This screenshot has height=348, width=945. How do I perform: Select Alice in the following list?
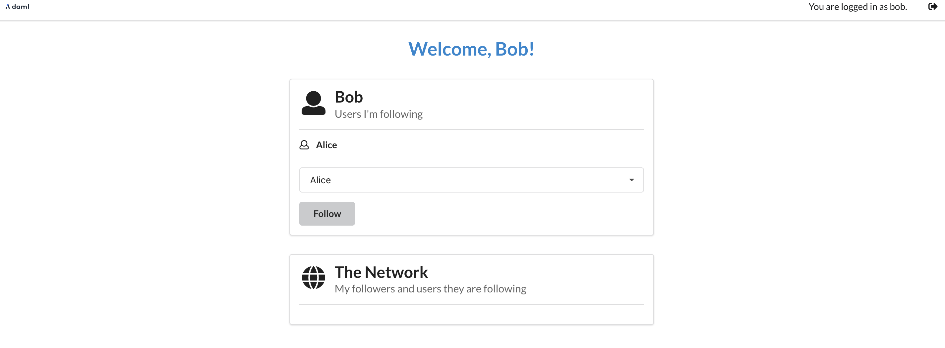[326, 145]
